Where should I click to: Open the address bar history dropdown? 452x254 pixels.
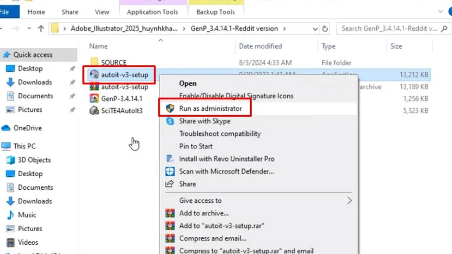click(315, 28)
